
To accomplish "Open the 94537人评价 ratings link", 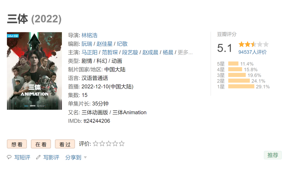I will coord(252,52).
